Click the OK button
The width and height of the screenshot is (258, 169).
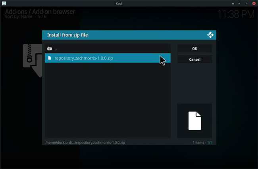pos(194,48)
